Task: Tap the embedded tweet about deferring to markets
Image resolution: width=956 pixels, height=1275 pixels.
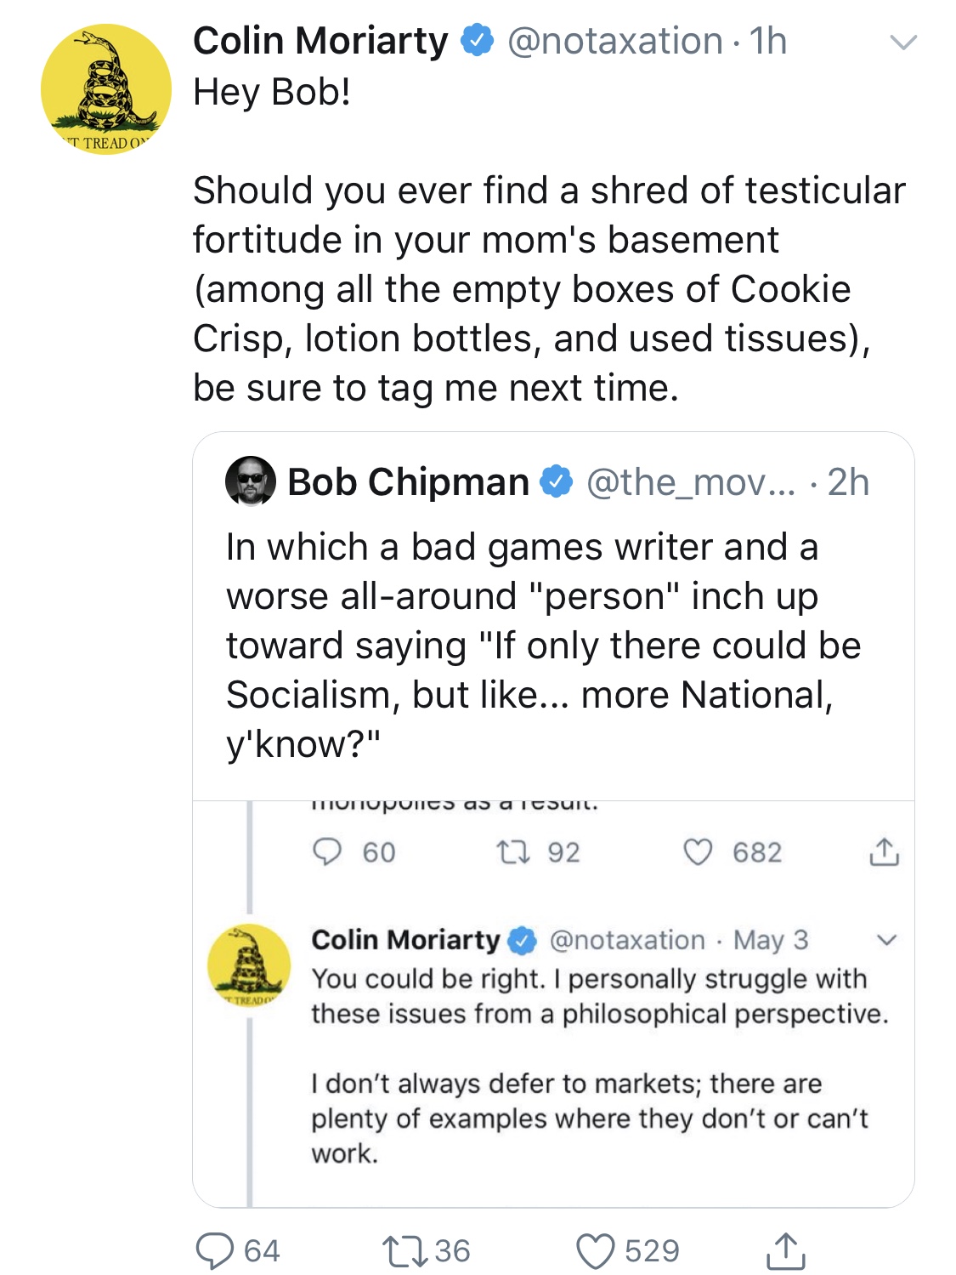Action: point(600,1066)
